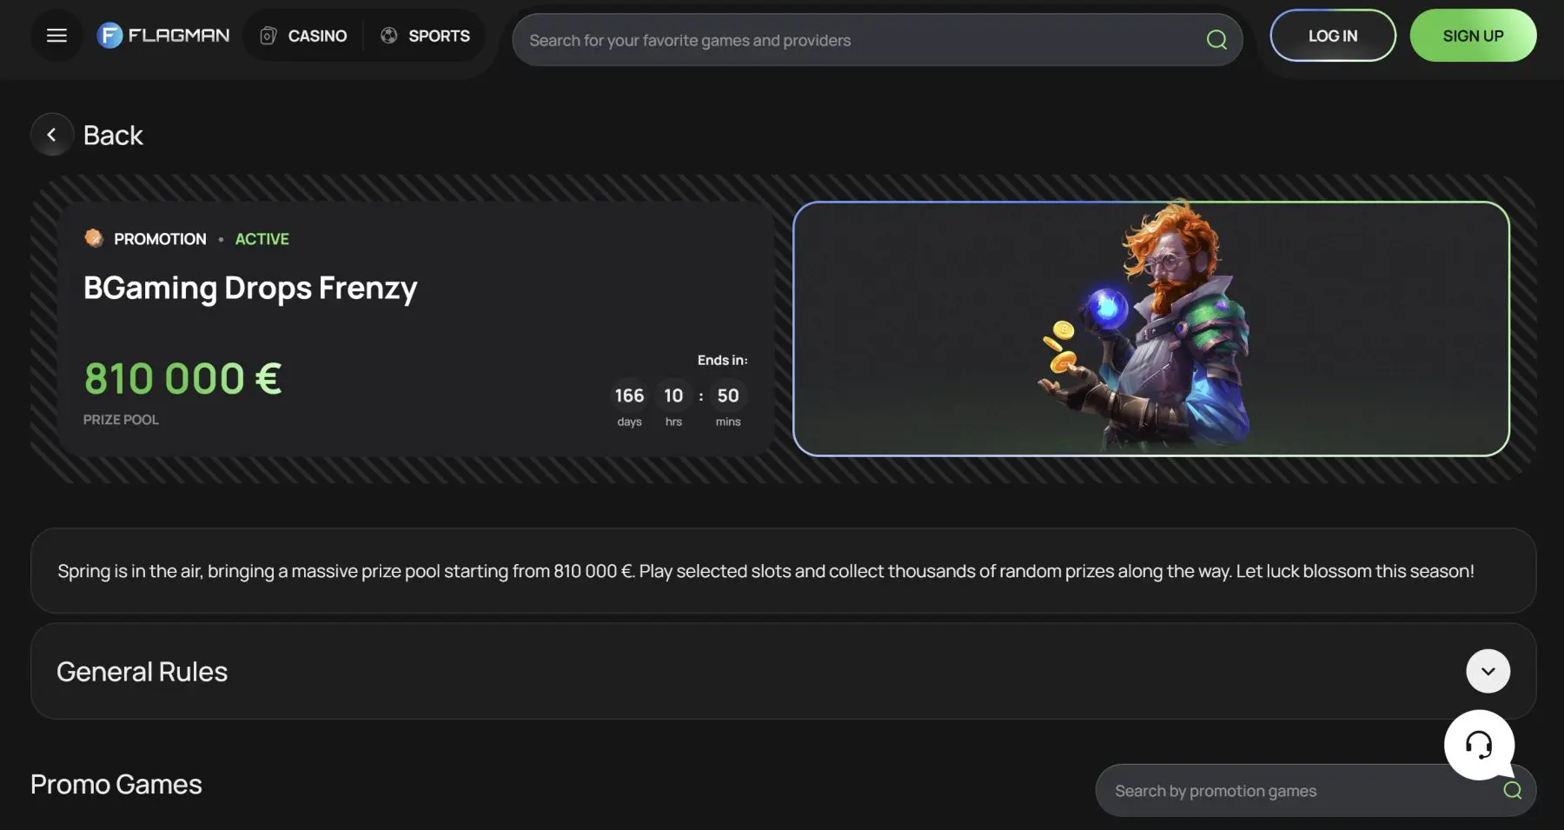Click the 10 hrs countdown value
Image resolution: width=1564 pixels, height=830 pixels.
click(x=673, y=396)
